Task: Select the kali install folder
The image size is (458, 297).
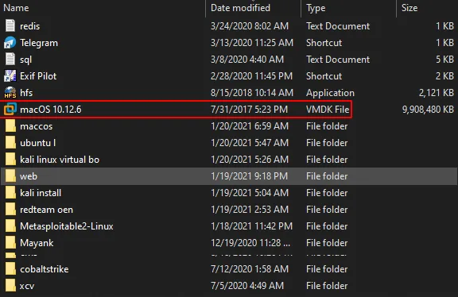Action: coord(229,193)
